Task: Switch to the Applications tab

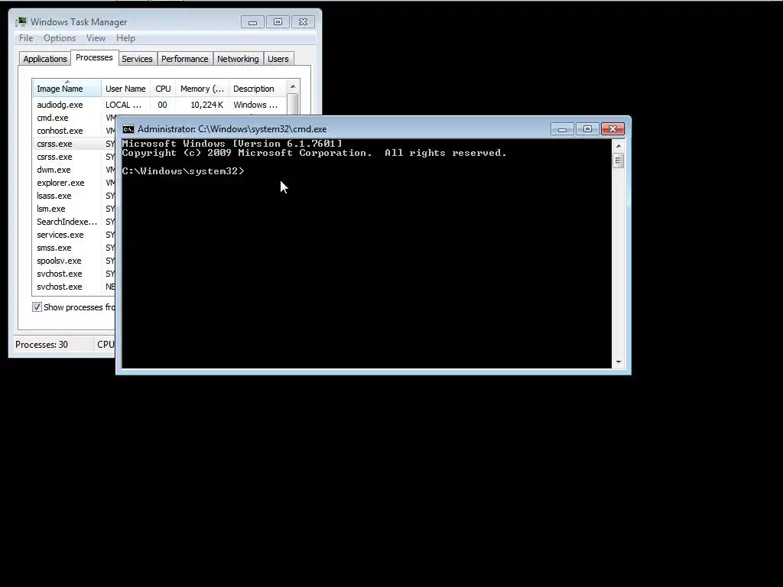Action: tap(45, 59)
